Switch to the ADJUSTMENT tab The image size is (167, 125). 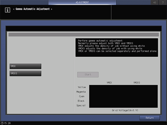click(82, 2)
